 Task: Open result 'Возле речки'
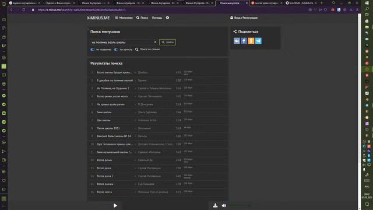[x=104, y=160]
